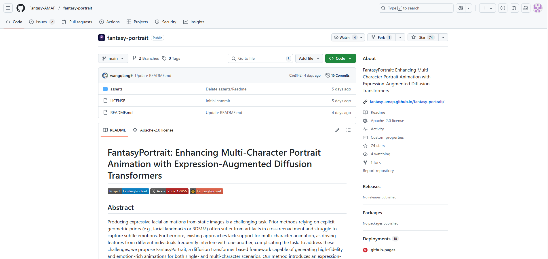View the 16 Commits history
The image size is (548, 259).
click(338, 76)
